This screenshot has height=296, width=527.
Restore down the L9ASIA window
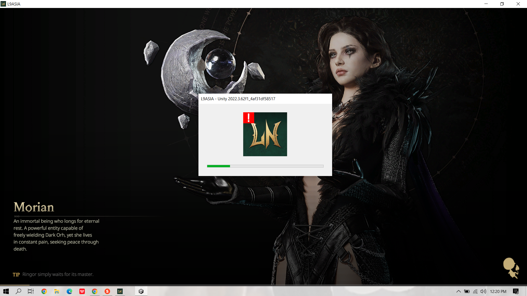[x=502, y=4]
